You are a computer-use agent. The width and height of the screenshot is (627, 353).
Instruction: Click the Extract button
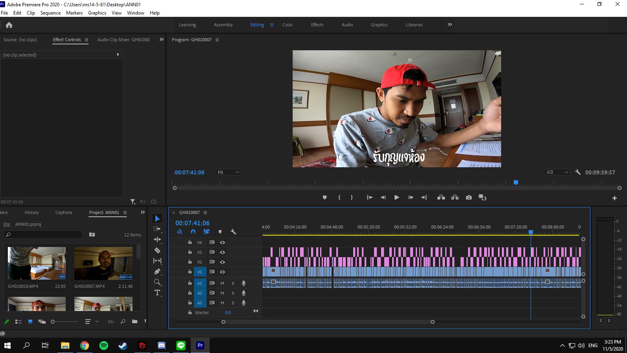point(455,198)
